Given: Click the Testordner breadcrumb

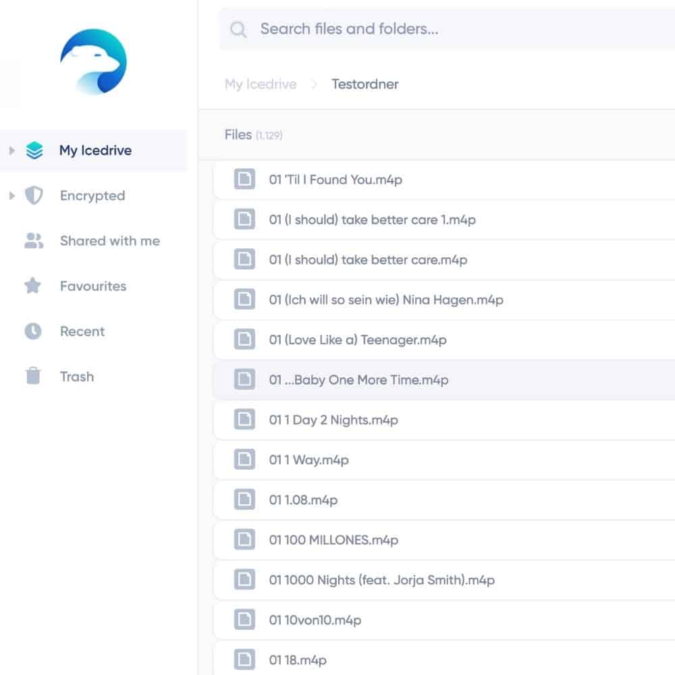Looking at the screenshot, I should (x=364, y=84).
